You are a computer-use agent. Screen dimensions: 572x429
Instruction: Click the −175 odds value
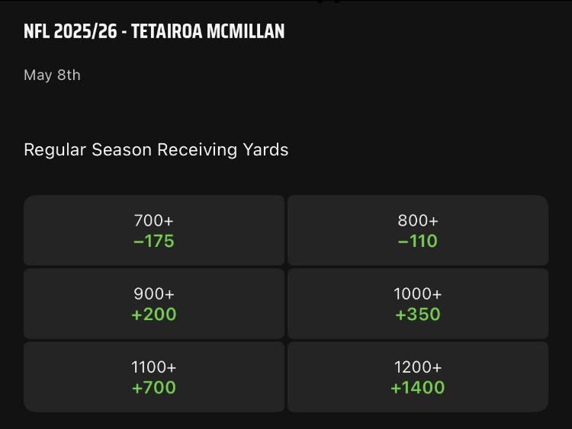coord(154,242)
